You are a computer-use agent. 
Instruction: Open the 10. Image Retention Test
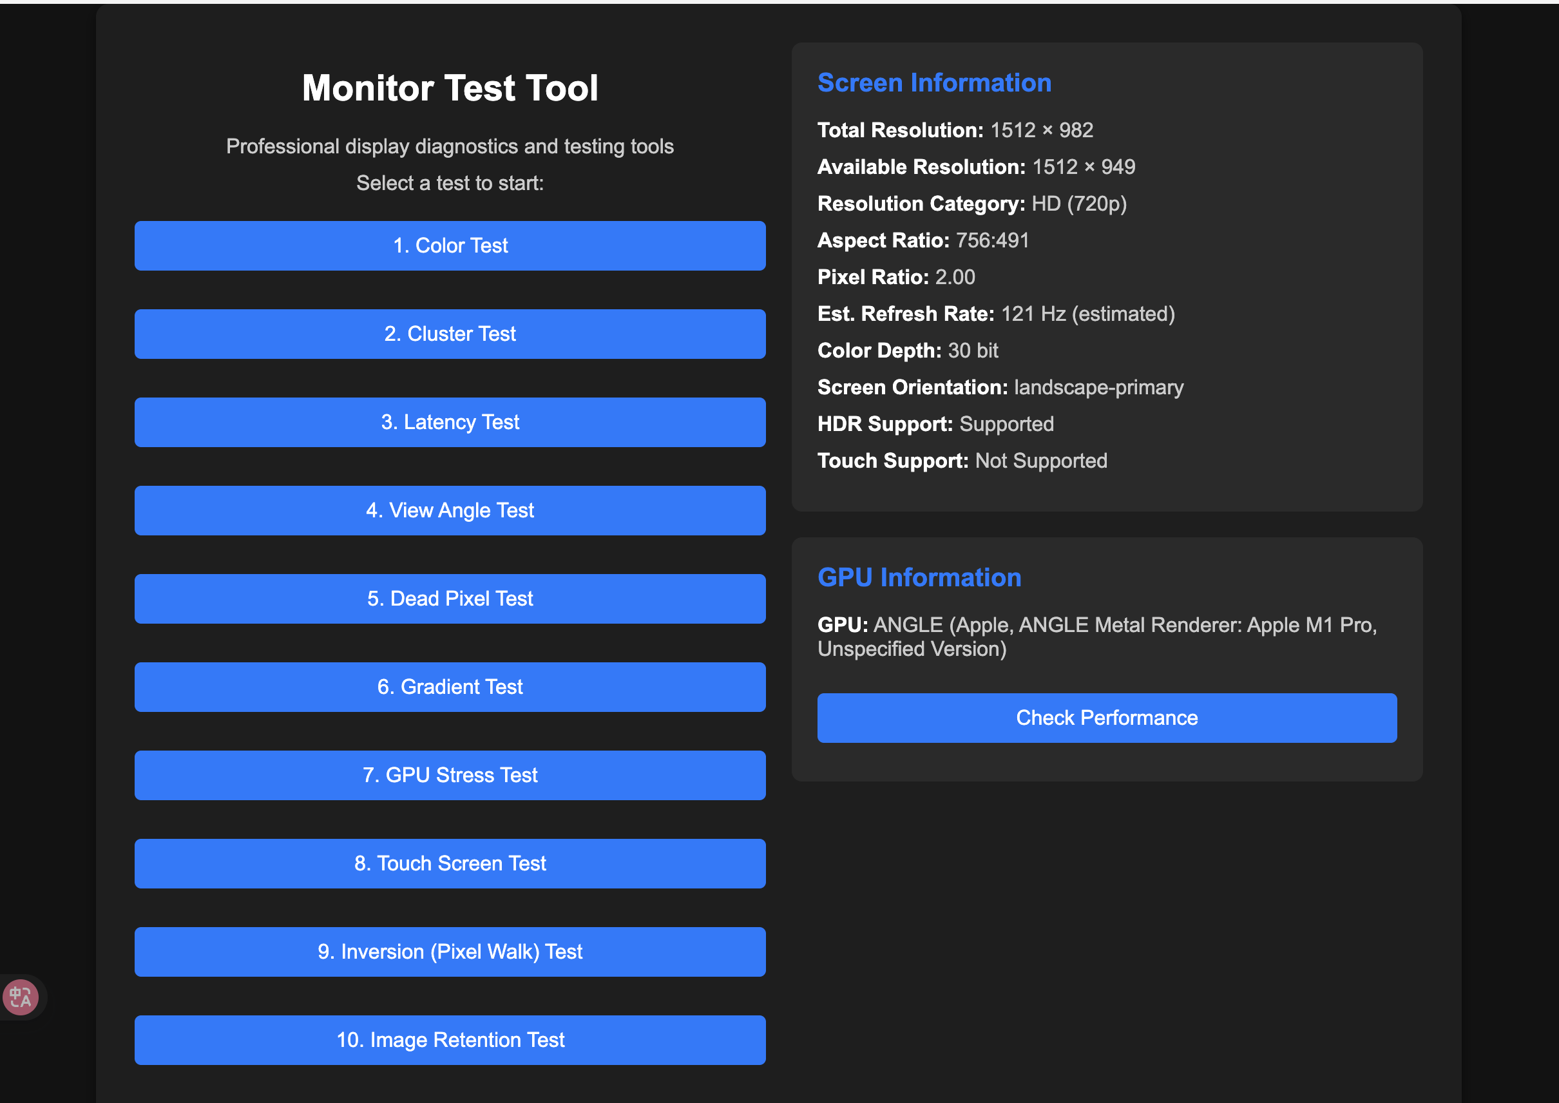[x=450, y=1041]
